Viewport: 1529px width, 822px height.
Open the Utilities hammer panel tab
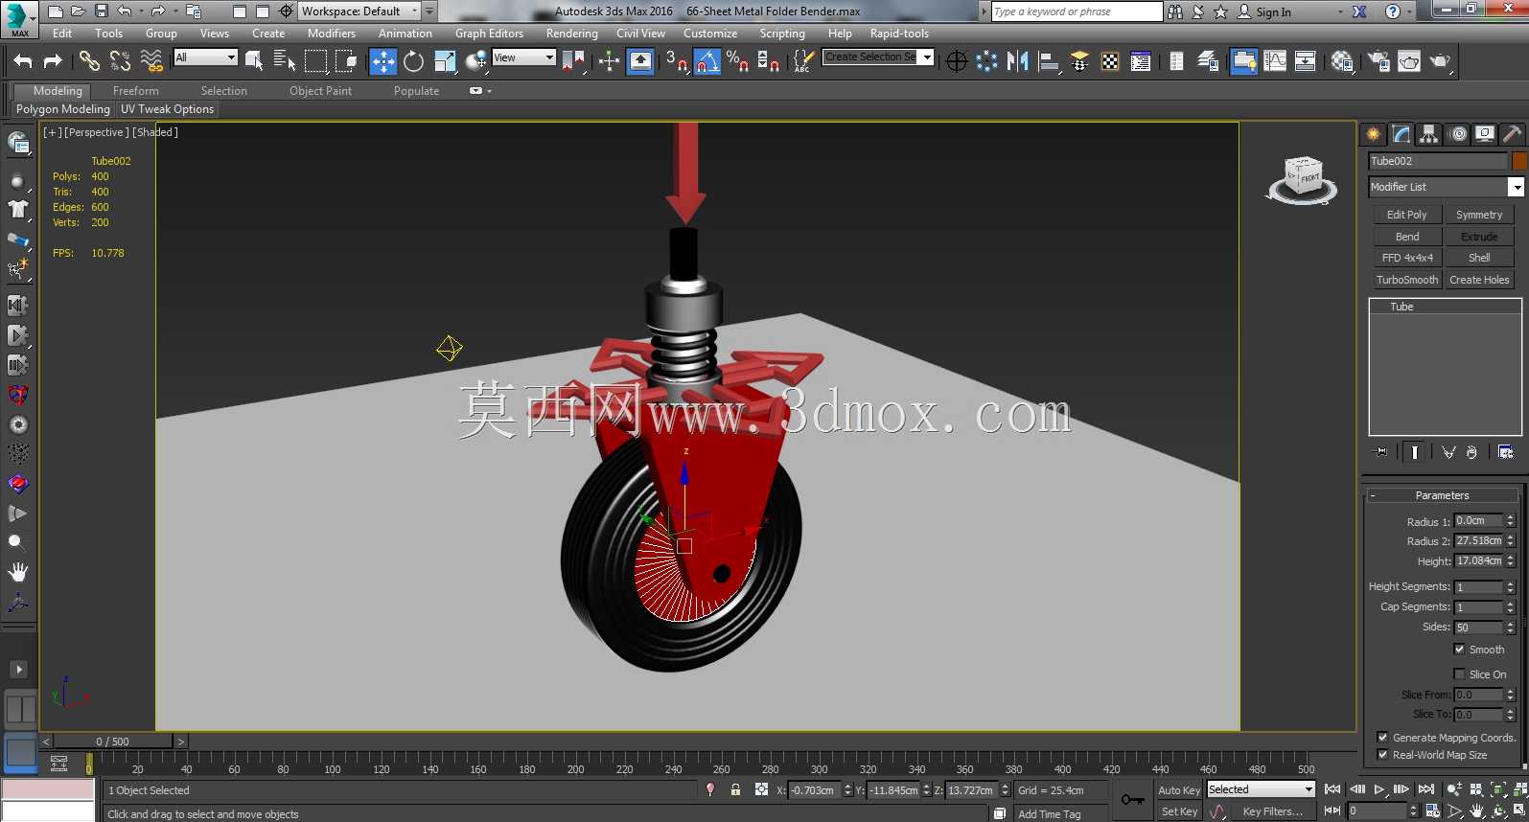point(1513,134)
